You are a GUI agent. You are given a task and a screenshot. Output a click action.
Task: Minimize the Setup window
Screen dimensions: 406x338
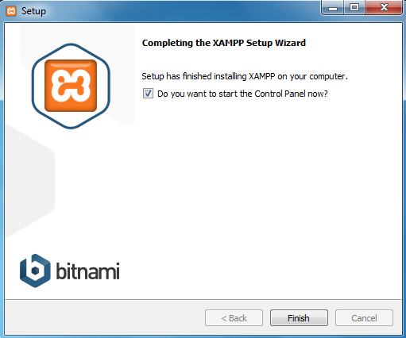[333, 8]
